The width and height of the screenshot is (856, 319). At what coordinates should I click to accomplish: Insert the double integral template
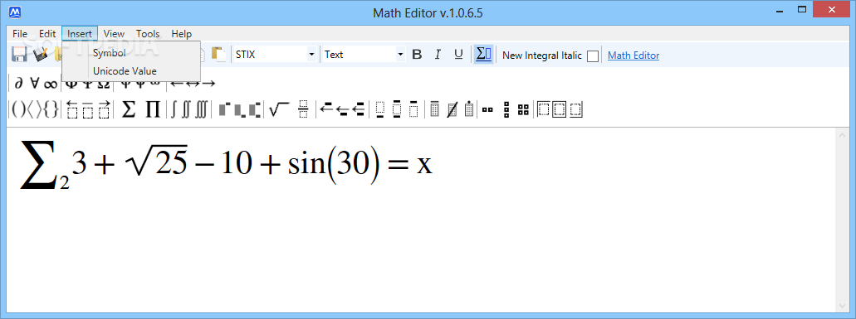[x=186, y=110]
